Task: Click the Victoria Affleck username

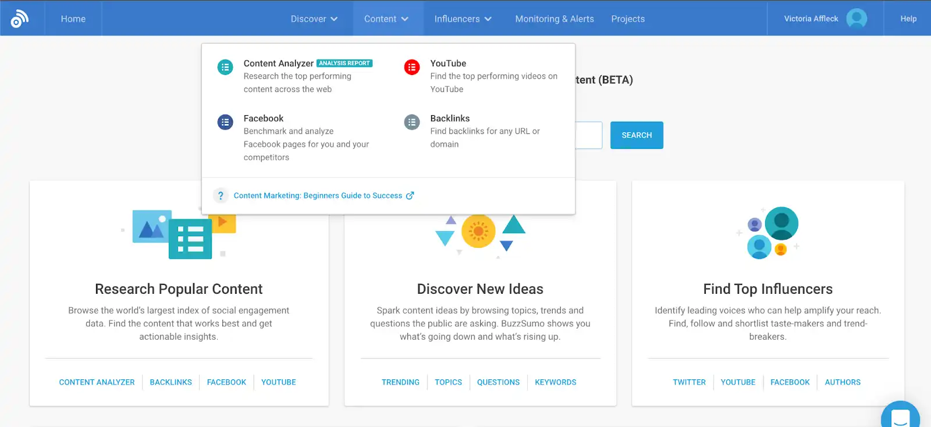Action: point(811,19)
